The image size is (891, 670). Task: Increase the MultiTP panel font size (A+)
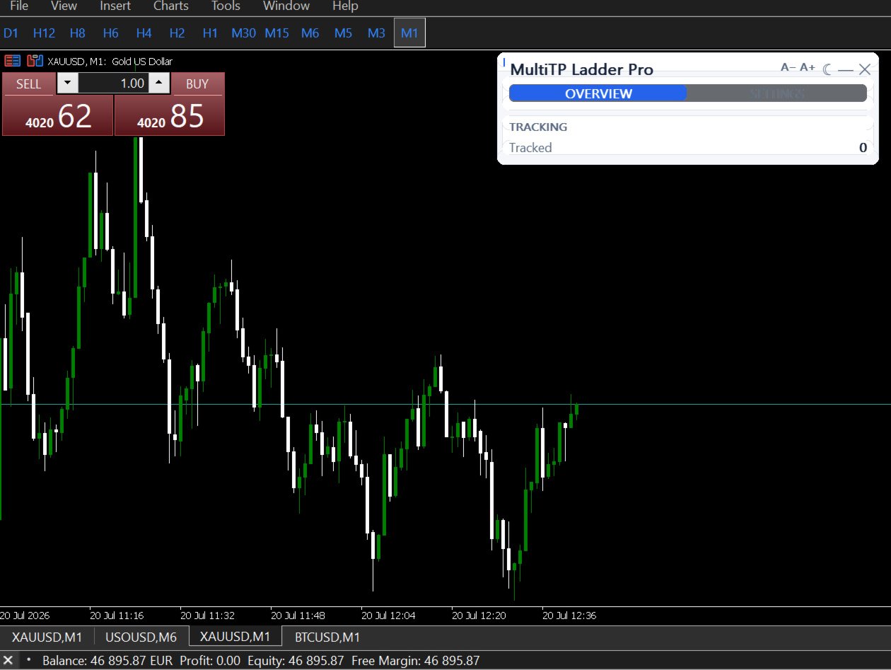808,68
